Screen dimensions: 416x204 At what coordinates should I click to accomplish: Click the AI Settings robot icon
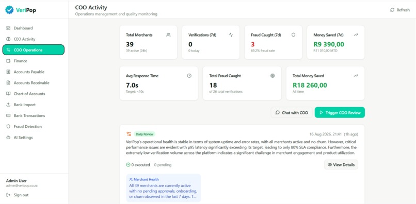(8, 138)
